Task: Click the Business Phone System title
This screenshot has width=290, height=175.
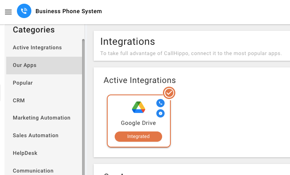Action: click(x=68, y=11)
